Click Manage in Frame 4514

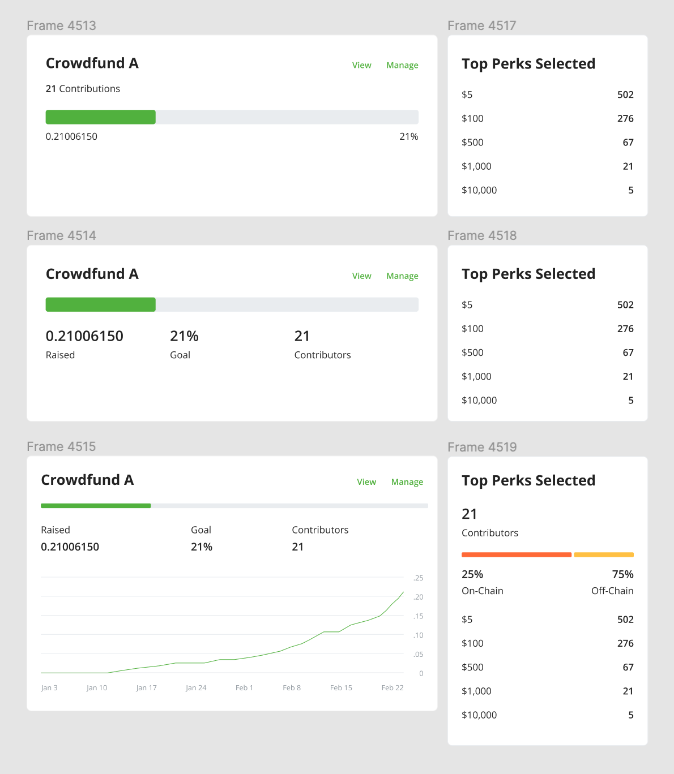(x=402, y=276)
